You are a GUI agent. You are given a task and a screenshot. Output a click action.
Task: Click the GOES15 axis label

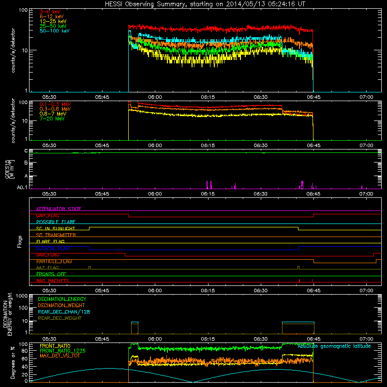10,169
